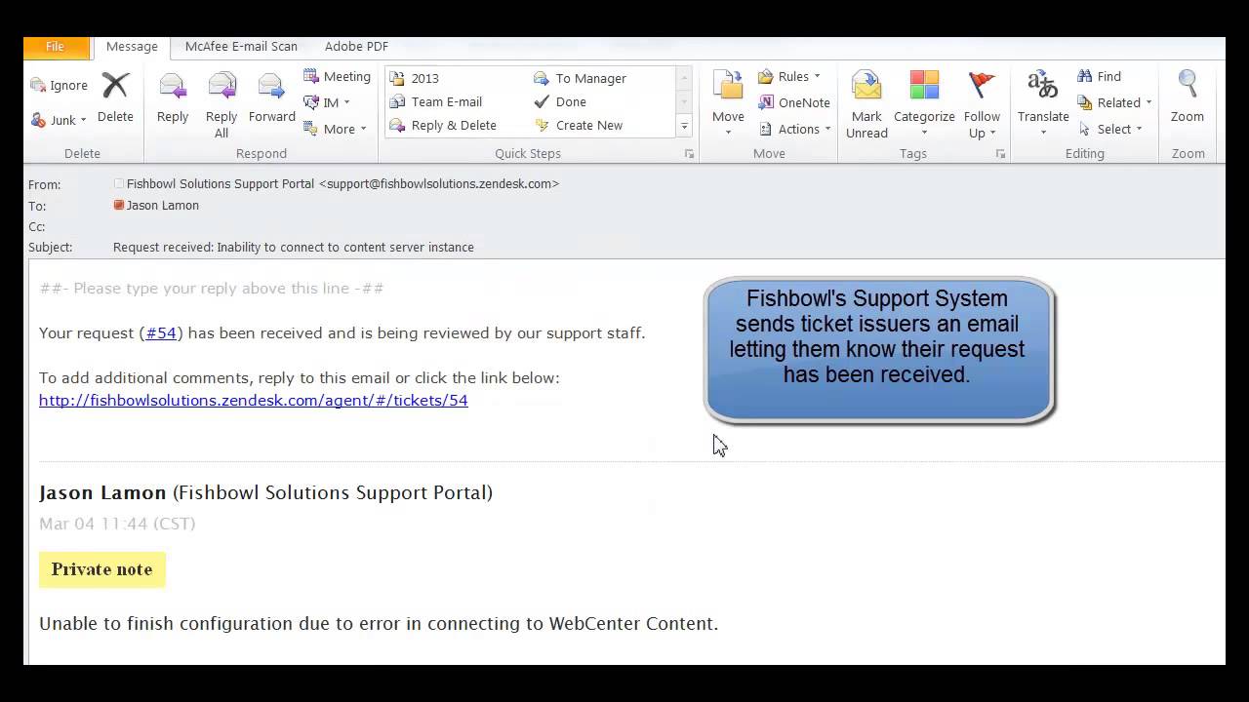
Task: Open the IM reply dropdown
Action: coord(327,102)
